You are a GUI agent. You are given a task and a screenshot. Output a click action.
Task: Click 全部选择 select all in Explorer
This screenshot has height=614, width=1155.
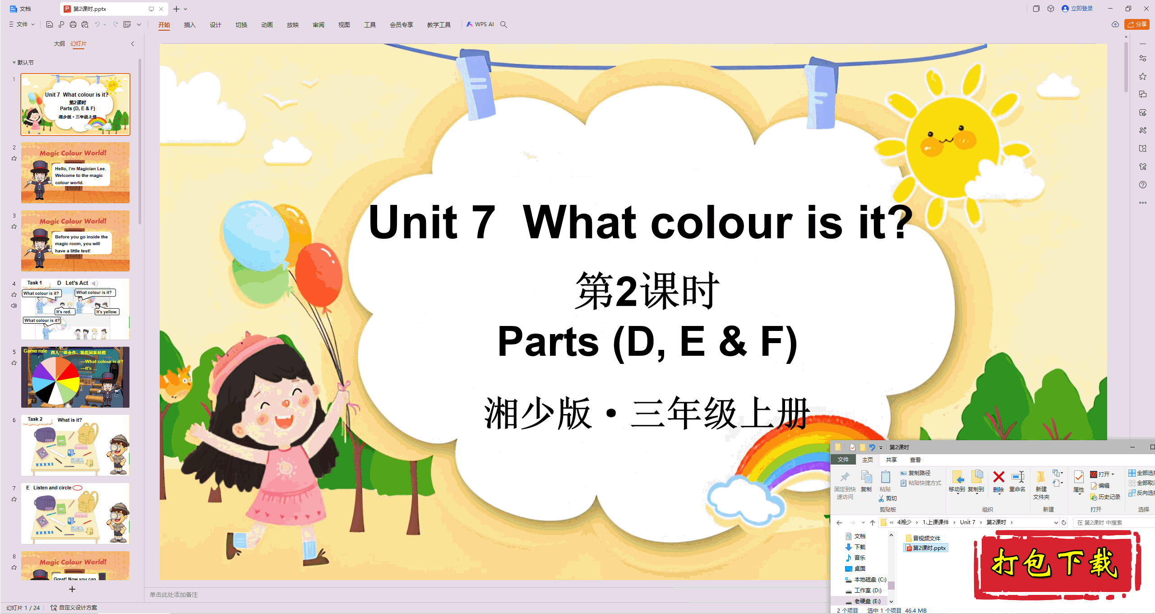(x=1141, y=473)
